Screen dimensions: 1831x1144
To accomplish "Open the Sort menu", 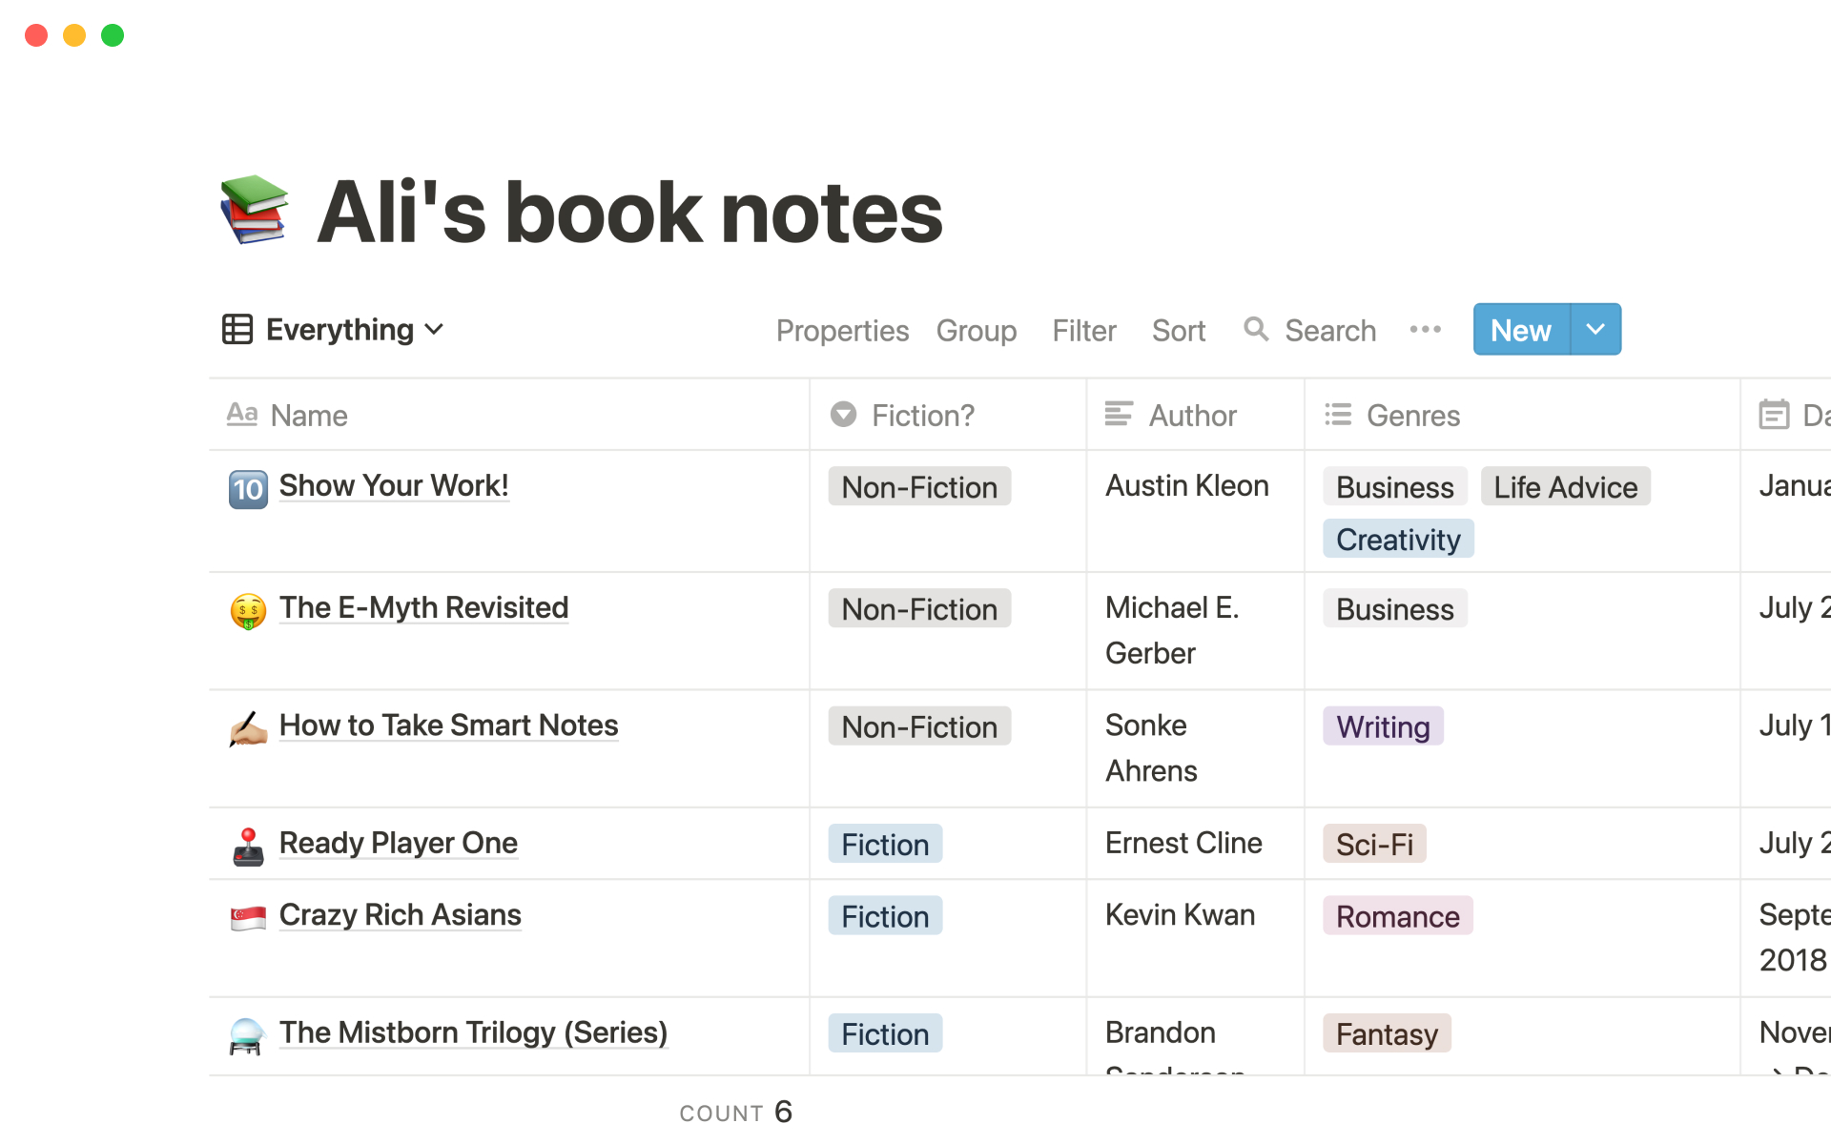I will (1177, 330).
